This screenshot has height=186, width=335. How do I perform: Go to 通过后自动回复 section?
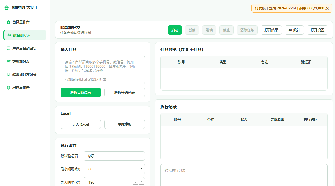(x=25, y=48)
